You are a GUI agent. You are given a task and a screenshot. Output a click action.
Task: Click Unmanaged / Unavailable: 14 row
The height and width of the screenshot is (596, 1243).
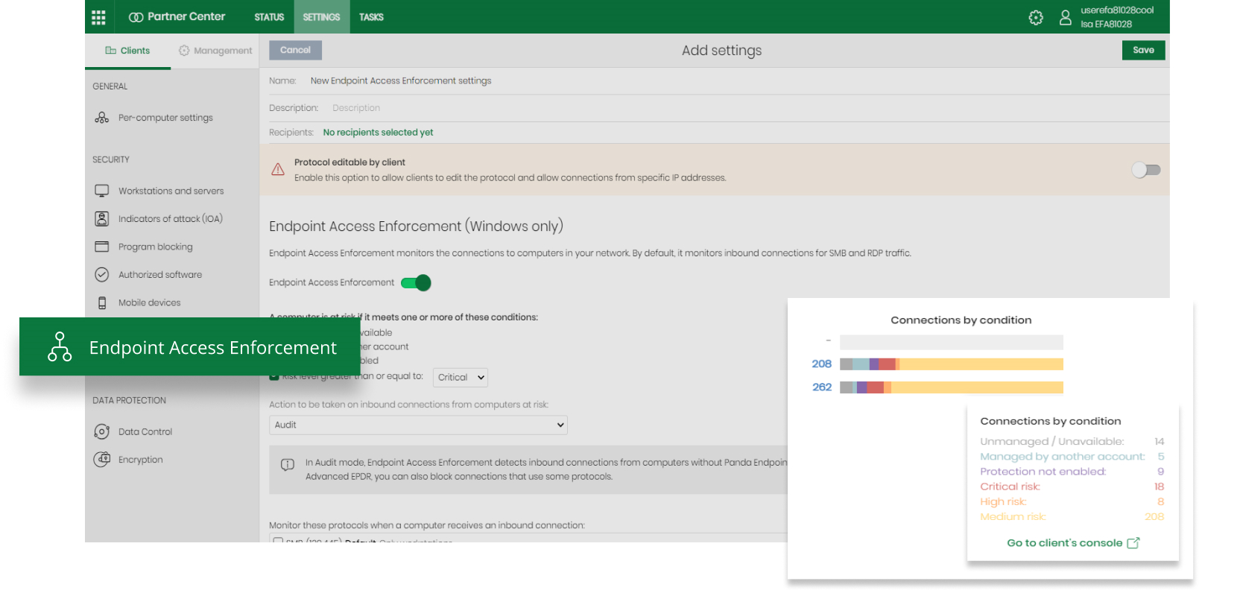[1072, 442]
